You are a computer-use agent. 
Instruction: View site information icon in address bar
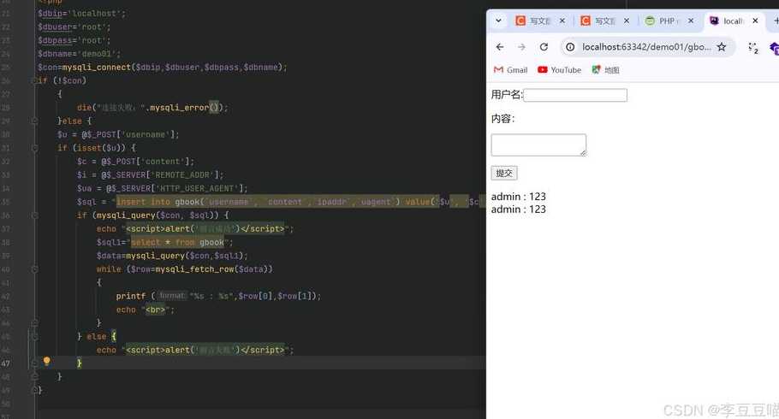570,47
